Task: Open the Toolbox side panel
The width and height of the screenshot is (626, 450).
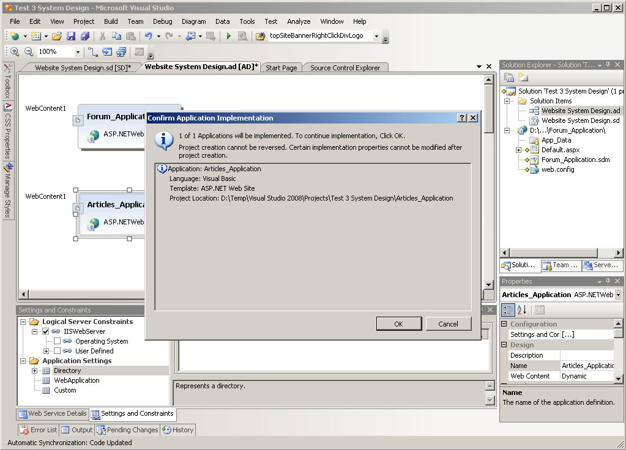Action: pos(7,81)
